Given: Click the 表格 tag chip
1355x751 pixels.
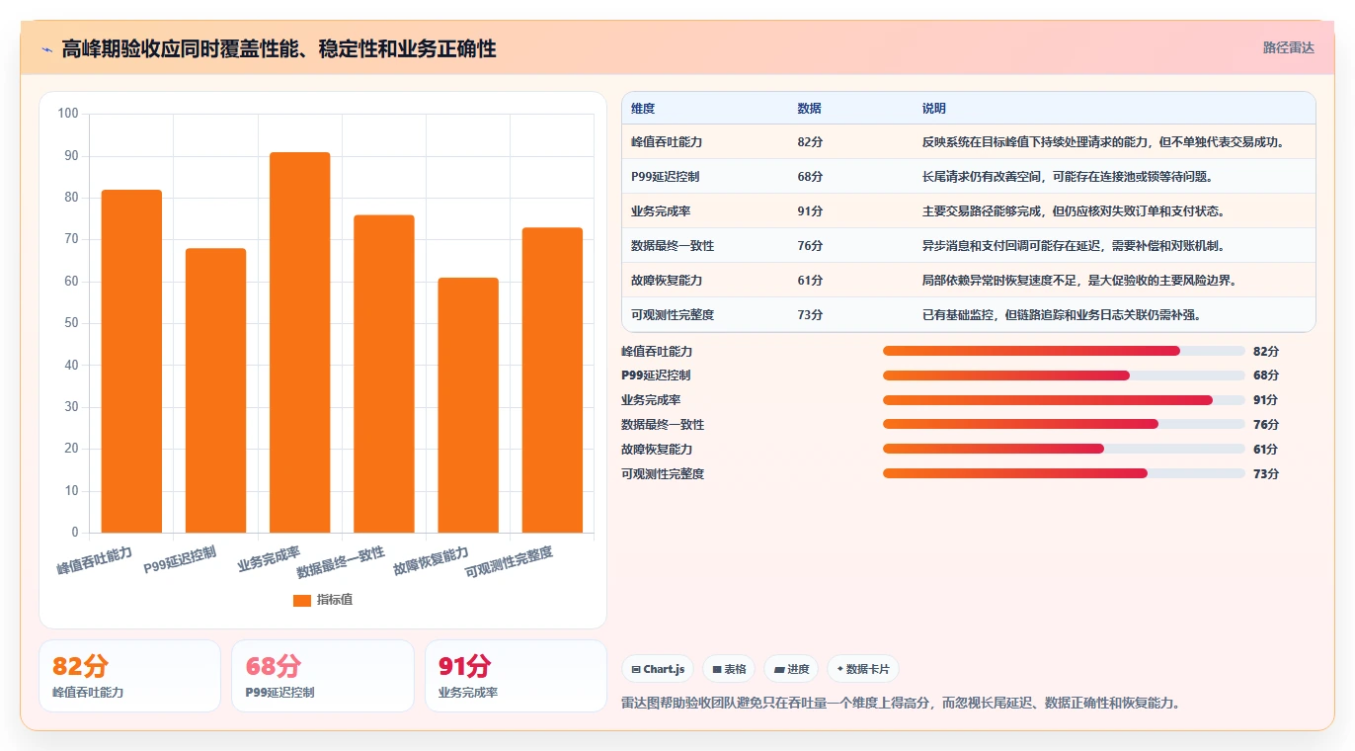Looking at the screenshot, I should (729, 669).
